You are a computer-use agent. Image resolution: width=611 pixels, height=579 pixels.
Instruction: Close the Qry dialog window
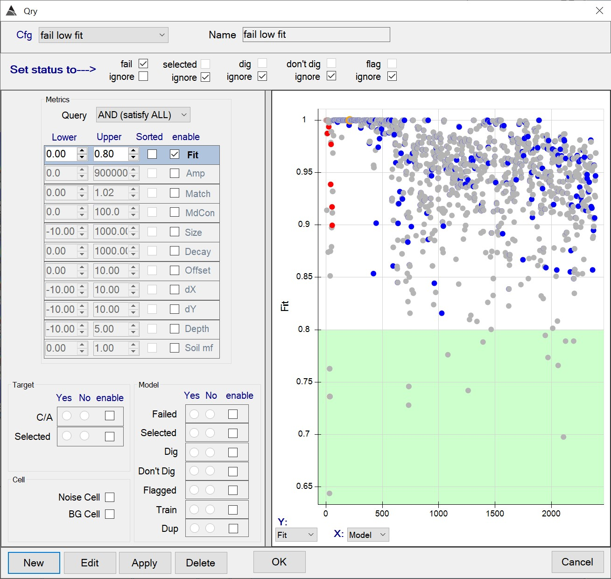pyautogui.click(x=599, y=11)
